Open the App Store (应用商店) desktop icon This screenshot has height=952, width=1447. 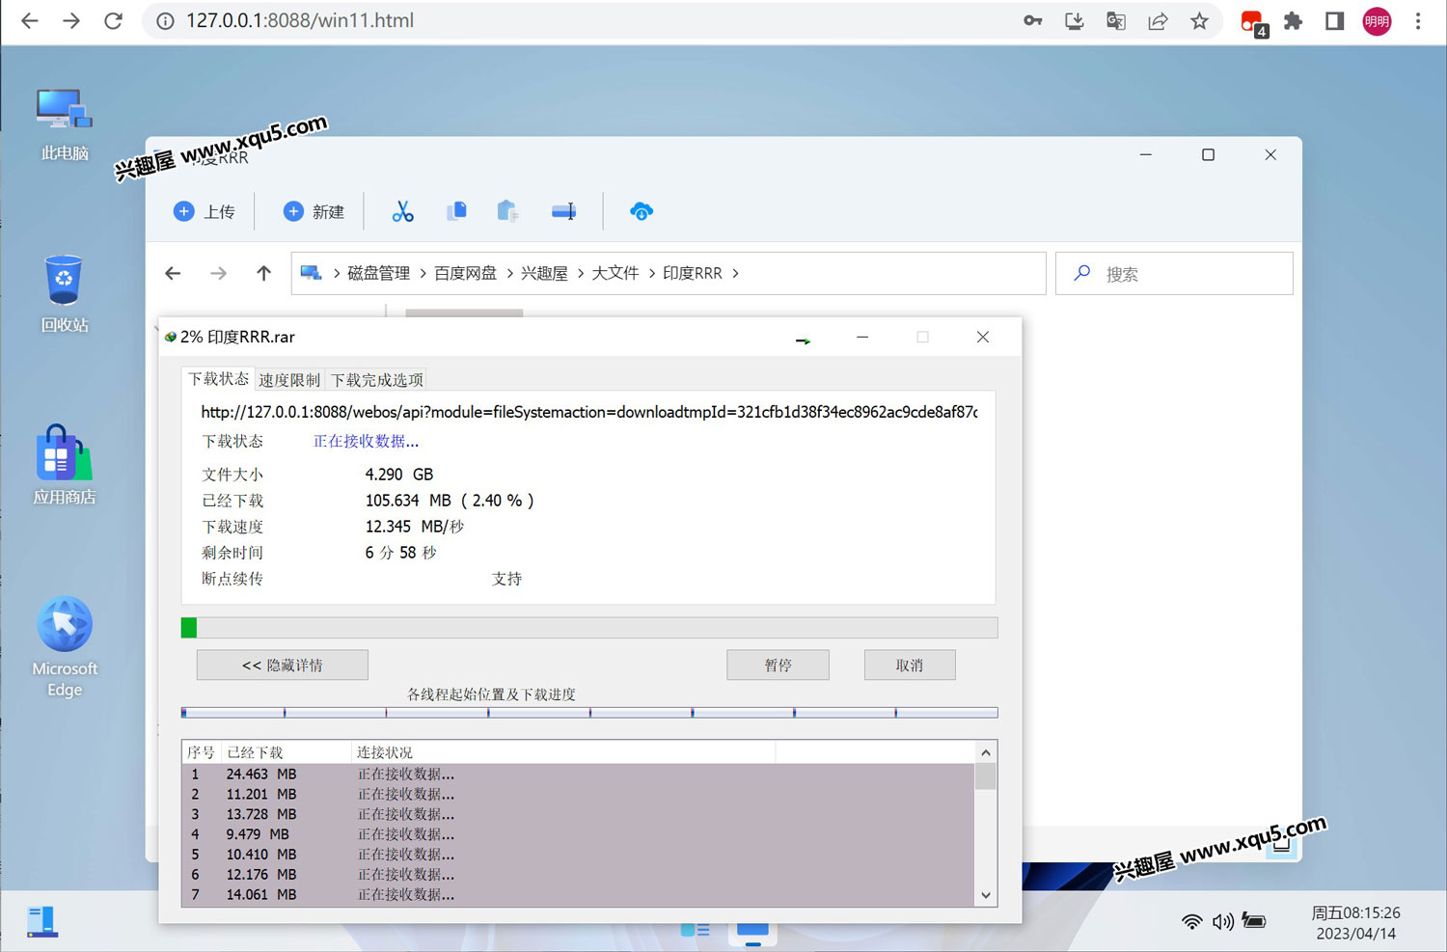point(65,465)
